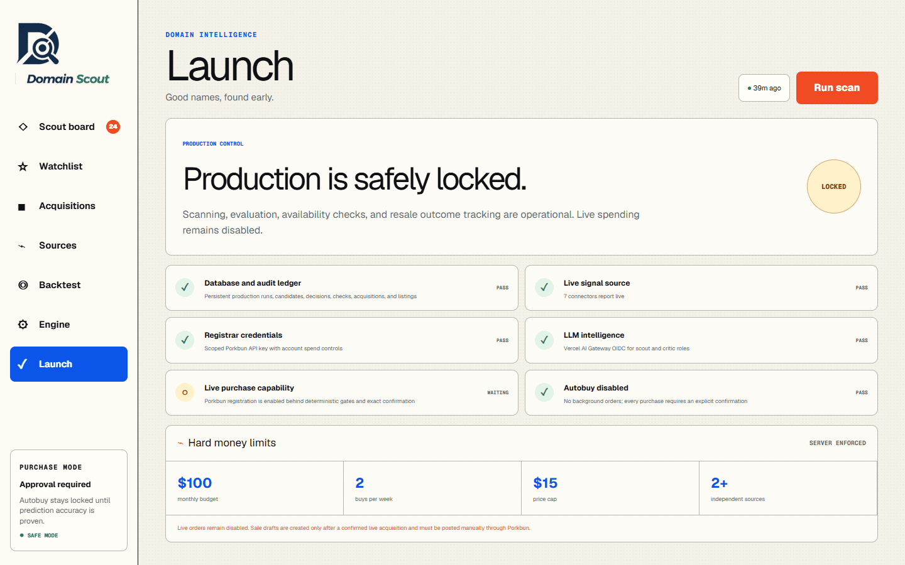Click the Live signal source check icon
Screen dimensions: 905x565
pyautogui.click(x=544, y=288)
